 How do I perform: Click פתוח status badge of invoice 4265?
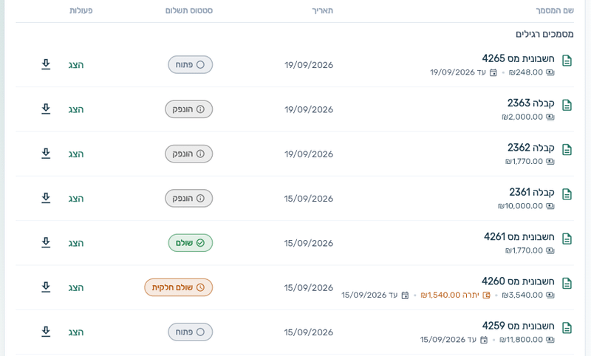point(191,65)
